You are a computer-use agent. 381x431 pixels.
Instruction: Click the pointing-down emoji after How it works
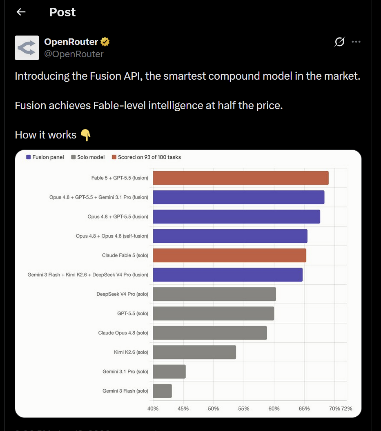(86, 135)
